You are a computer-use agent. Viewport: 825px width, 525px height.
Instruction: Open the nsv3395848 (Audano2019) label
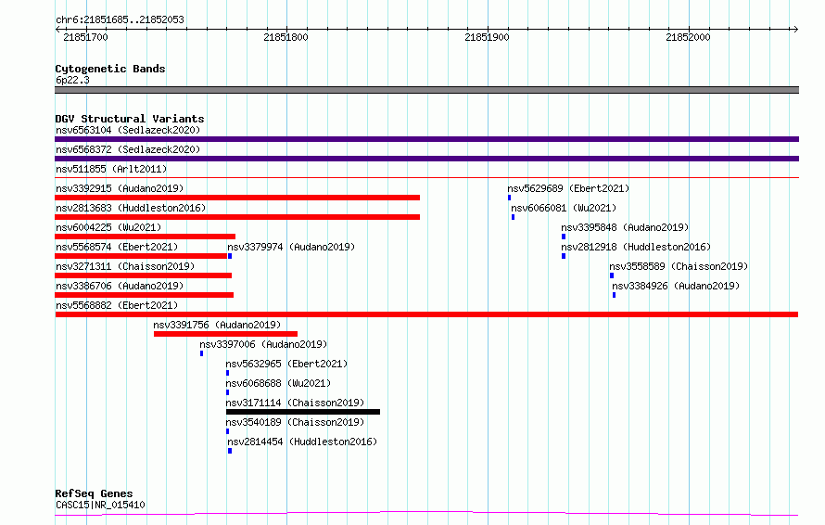(625, 227)
